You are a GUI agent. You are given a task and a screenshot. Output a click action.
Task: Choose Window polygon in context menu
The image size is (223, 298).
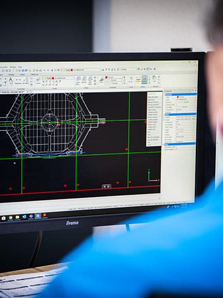[x=153, y=117]
